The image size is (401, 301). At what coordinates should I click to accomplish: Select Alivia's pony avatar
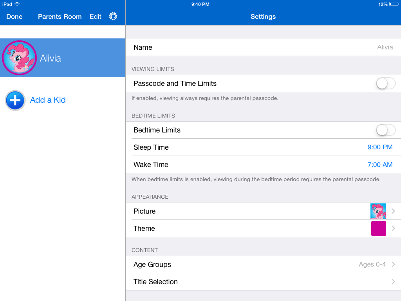tap(19, 58)
